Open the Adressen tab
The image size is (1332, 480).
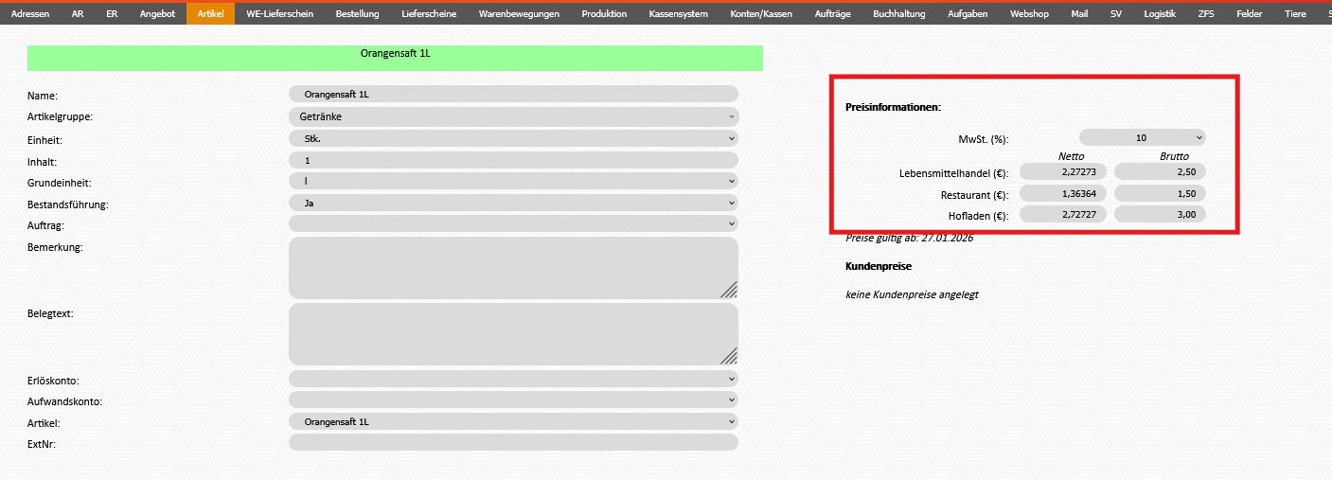click(x=29, y=14)
